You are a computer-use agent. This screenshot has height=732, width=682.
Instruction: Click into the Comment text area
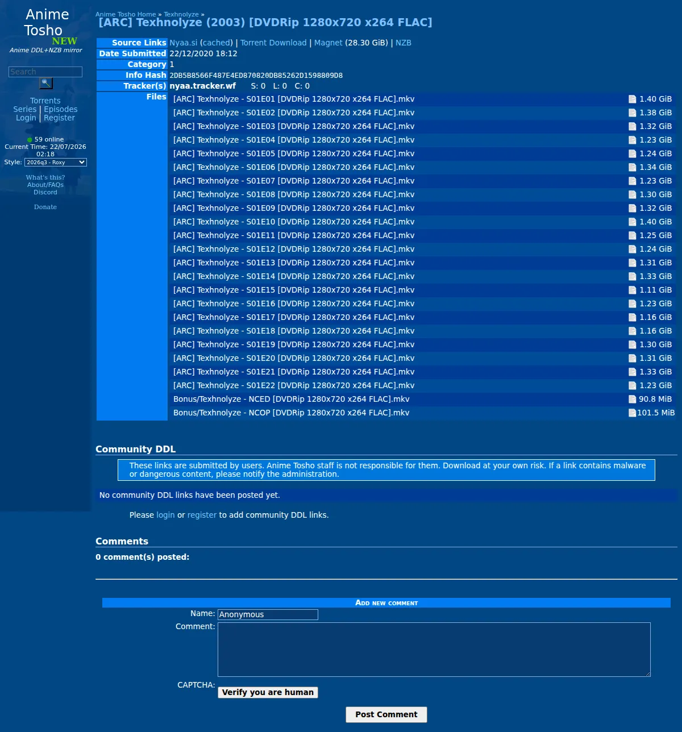coord(434,650)
